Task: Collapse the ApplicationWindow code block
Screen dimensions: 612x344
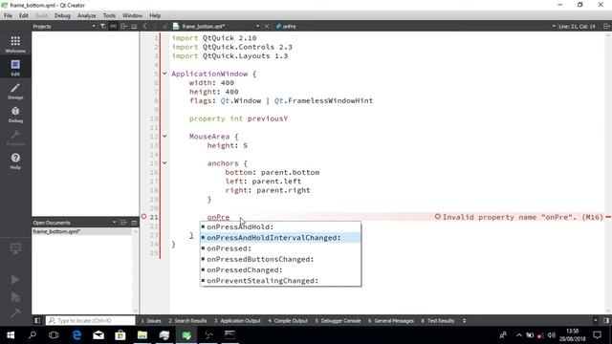Action: coord(164,74)
